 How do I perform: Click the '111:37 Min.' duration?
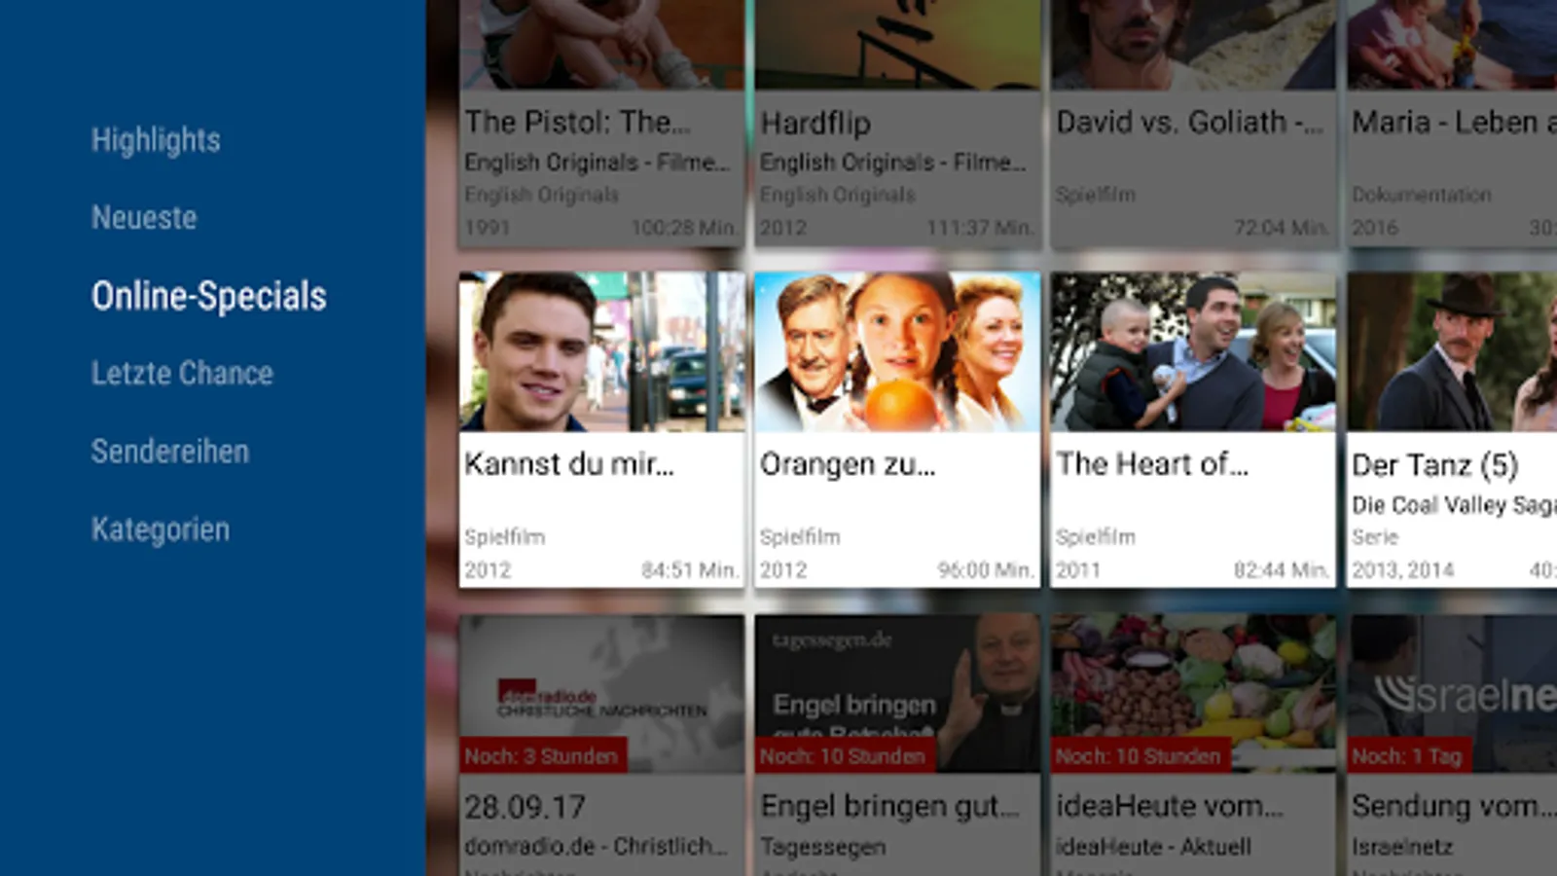980,227
